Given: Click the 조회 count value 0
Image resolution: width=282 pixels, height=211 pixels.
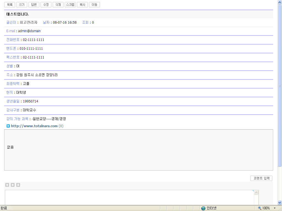Looking at the screenshot, I should tap(93, 23).
